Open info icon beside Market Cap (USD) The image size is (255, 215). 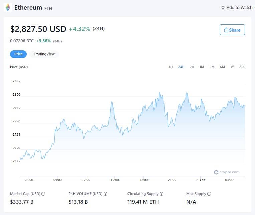coord(43,194)
